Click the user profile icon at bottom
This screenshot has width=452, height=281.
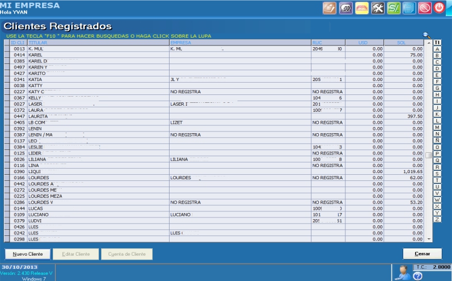(x=401, y=272)
